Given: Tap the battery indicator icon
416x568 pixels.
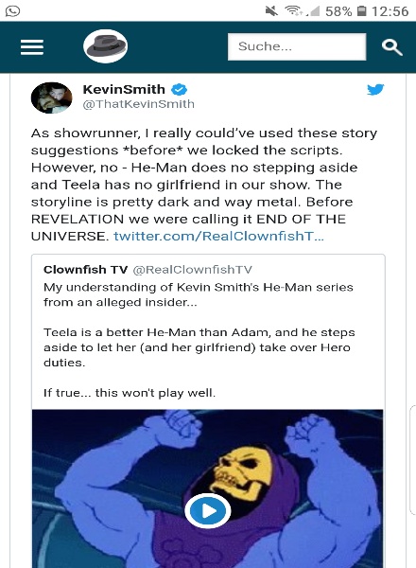Looking at the screenshot, I should click(362, 11).
